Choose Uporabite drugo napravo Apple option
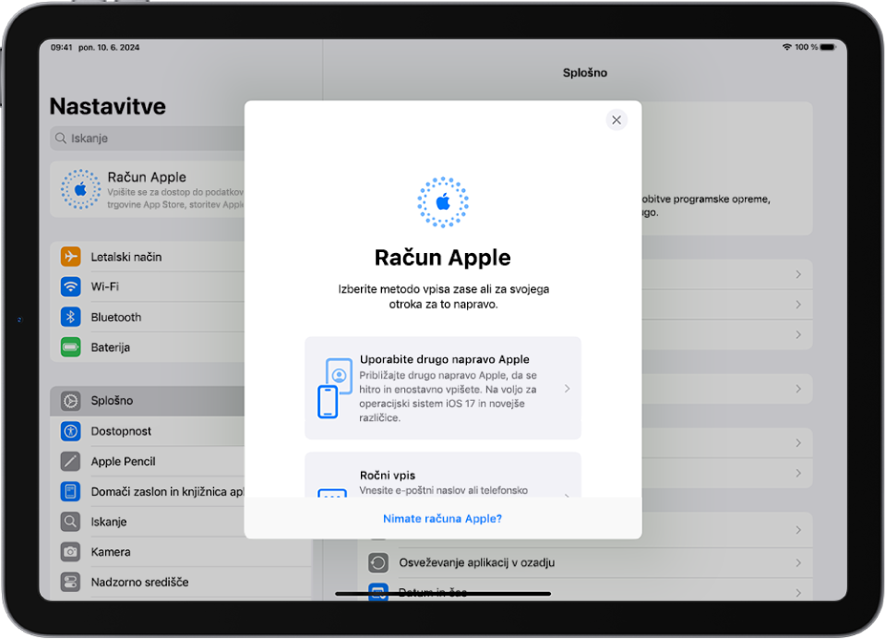886x639 pixels. point(443,388)
